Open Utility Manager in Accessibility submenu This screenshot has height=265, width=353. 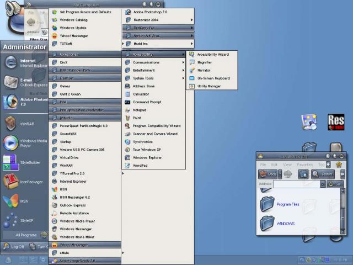[x=212, y=86]
